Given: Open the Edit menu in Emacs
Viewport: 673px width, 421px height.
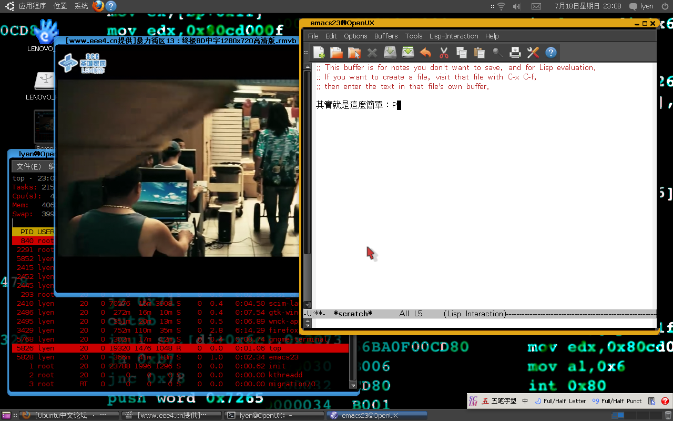Looking at the screenshot, I should [331, 36].
